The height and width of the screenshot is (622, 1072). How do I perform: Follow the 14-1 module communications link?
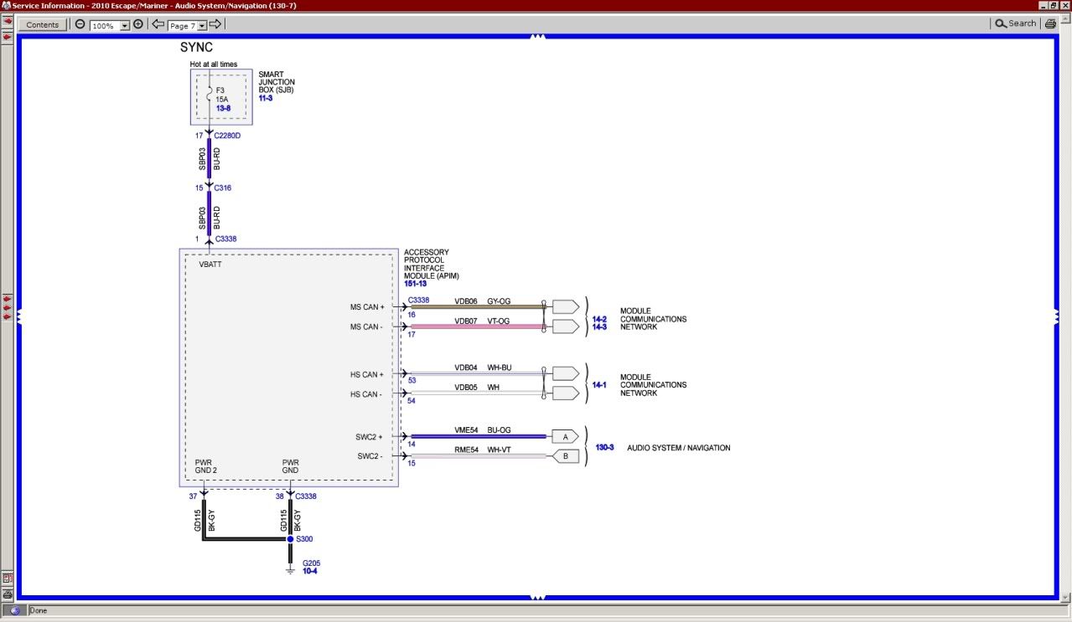(599, 385)
